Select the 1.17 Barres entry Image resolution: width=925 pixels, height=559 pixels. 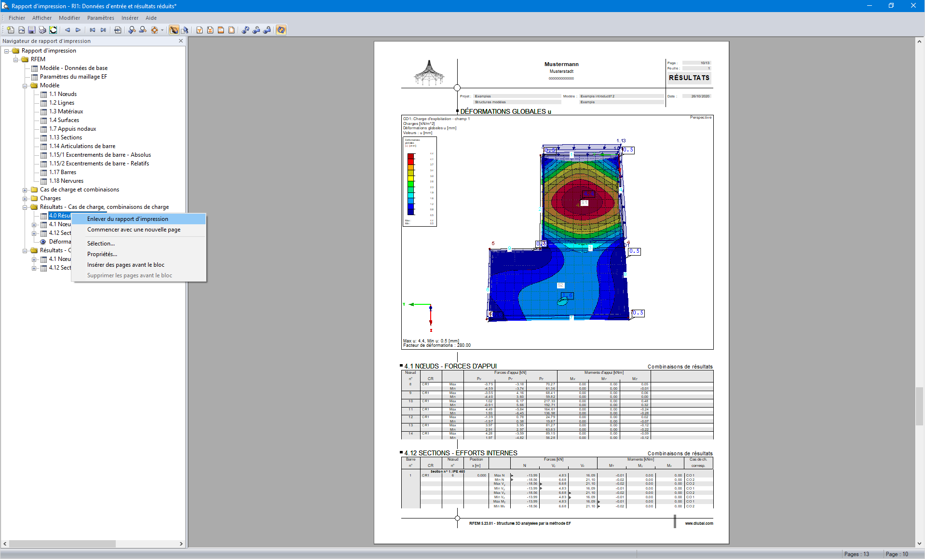click(x=63, y=172)
